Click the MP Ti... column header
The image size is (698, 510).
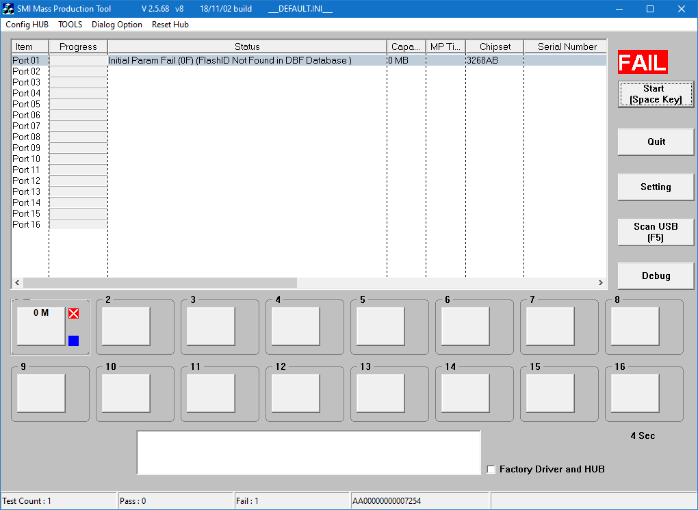pos(445,46)
